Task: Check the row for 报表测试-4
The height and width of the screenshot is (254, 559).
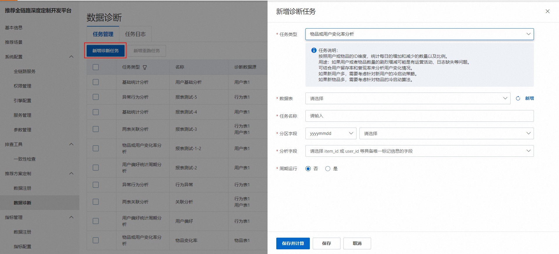Action: (96, 112)
